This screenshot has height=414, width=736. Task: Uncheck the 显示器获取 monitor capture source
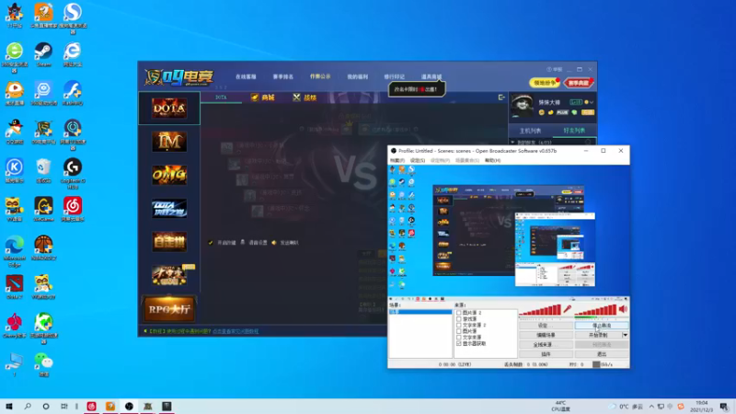click(459, 343)
